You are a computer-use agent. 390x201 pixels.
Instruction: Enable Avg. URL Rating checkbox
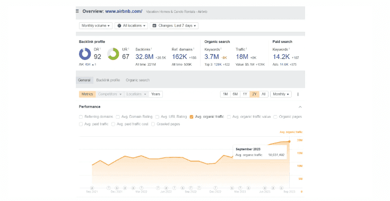click(x=157, y=117)
